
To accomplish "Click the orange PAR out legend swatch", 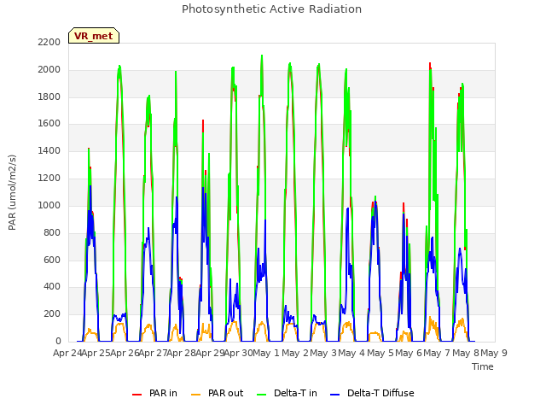I will point(196,395).
